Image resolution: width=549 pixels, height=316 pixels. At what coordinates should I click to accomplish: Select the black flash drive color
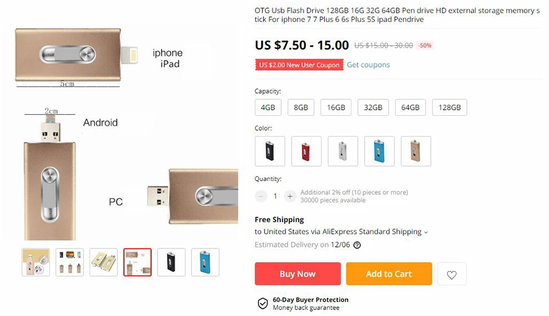[270, 151]
